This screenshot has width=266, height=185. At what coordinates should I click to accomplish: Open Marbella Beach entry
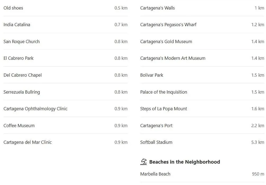coord(202,174)
